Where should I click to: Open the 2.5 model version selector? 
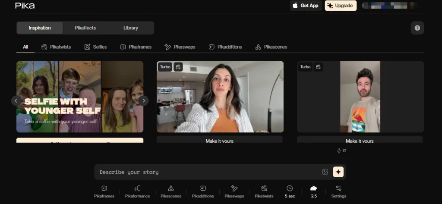[x=314, y=191]
